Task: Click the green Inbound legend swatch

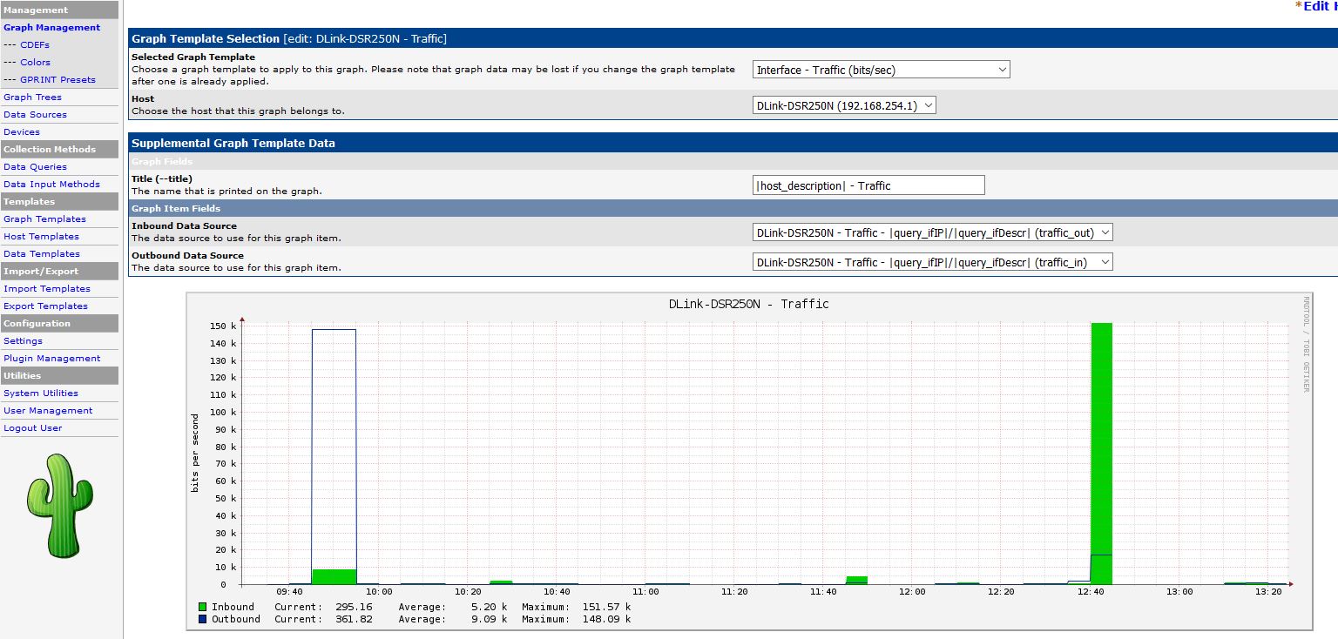Action: tap(203, 607)
